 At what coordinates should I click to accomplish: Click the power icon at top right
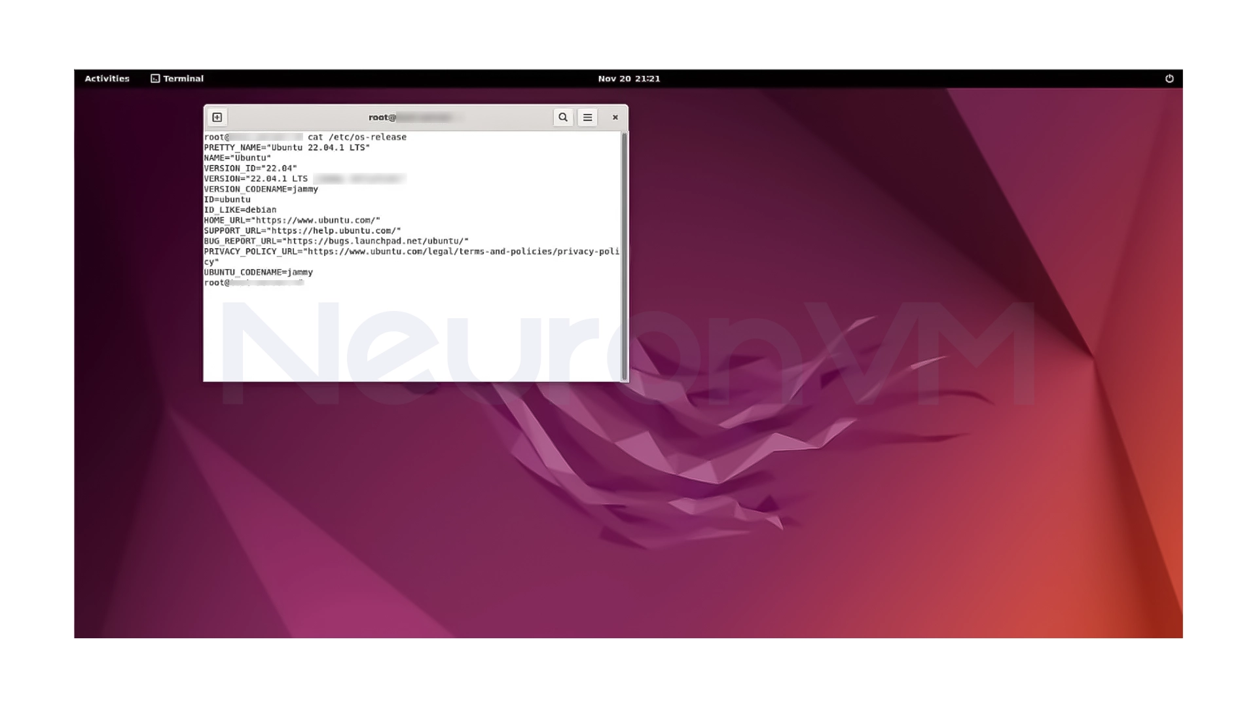tap(1169, 78)
